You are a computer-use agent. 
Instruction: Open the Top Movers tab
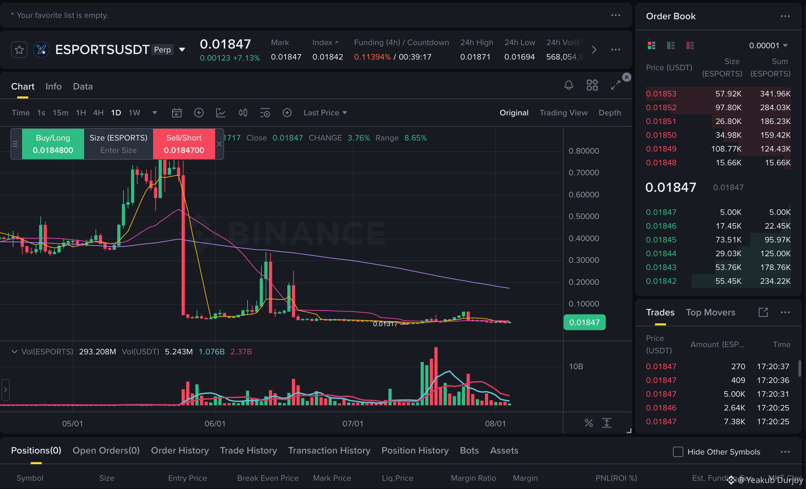pos(711,312)
